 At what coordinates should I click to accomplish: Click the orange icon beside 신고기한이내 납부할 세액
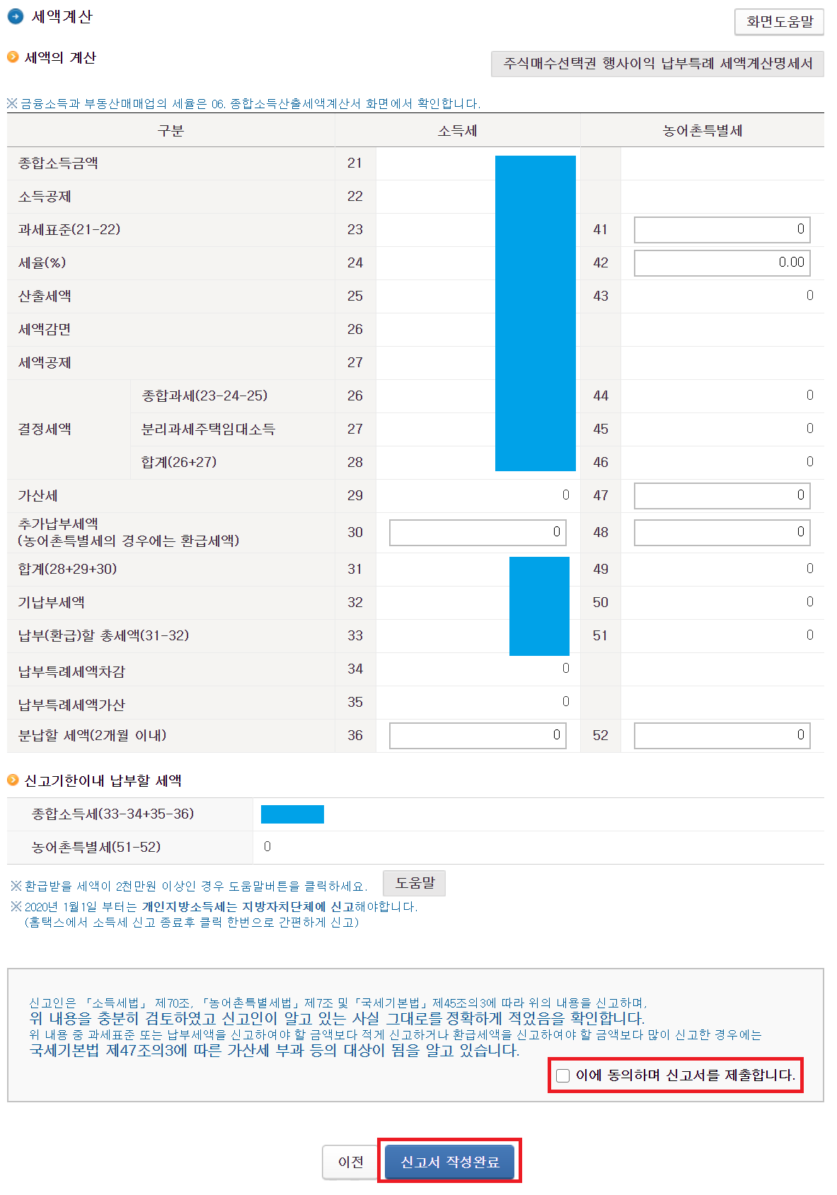click(x=13, y=780)
